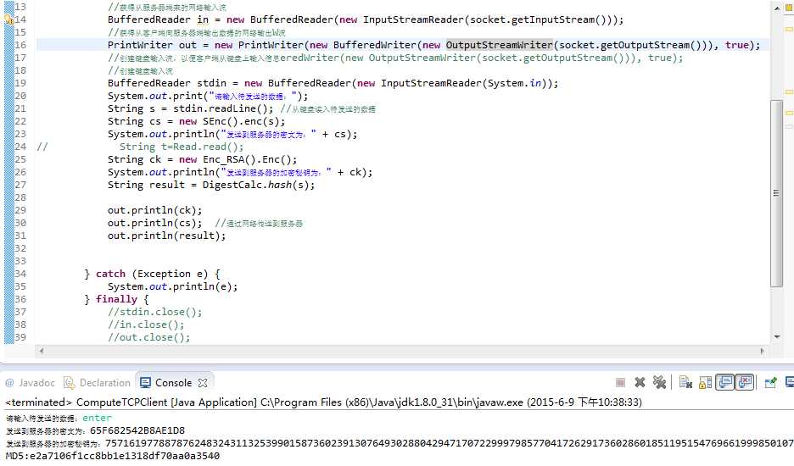The width and height of the screenshot is (794, 466).
Task: Place cursor on 'BufferedReader in' line 14
Action: pyautogui.click(x=158, y=19)
